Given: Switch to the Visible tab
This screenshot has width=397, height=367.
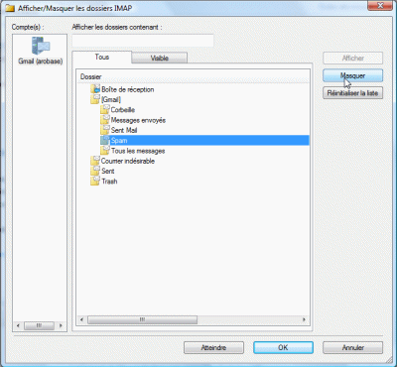Looking at the screenshot, I should 160,59.
